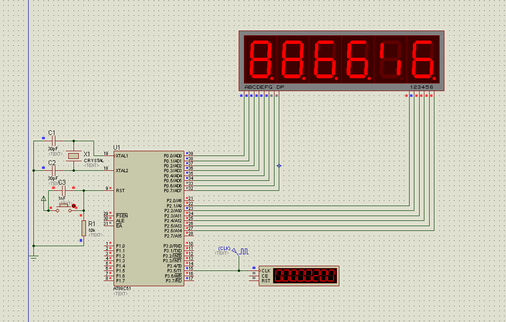Click the PSEN pin label
Screen dimensions: 506x322
coord(122,216)
